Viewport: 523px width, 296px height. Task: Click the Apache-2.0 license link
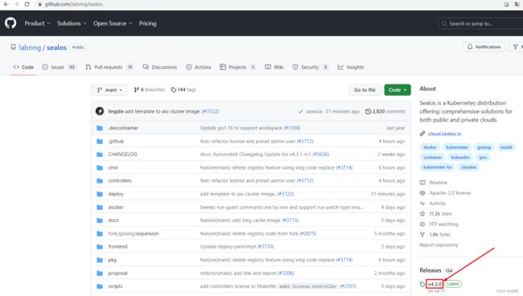coord(450,193)
